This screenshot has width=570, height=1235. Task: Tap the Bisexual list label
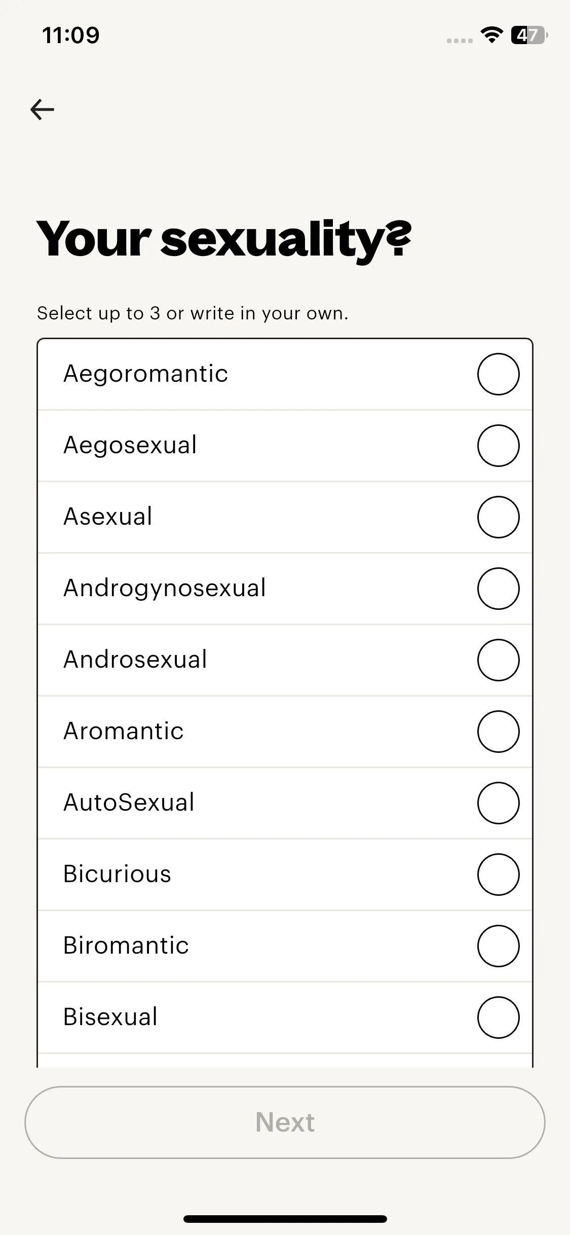(x=110, y=1017)
